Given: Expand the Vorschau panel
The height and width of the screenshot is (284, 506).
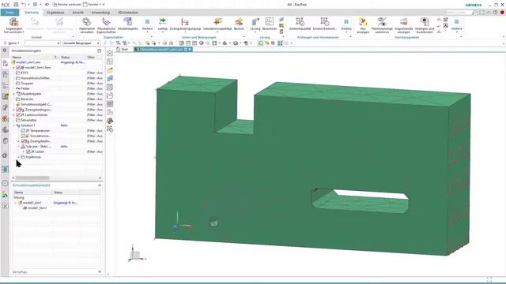Looking at the screenshot, I should pyautogui.click(x=100, y=271).
